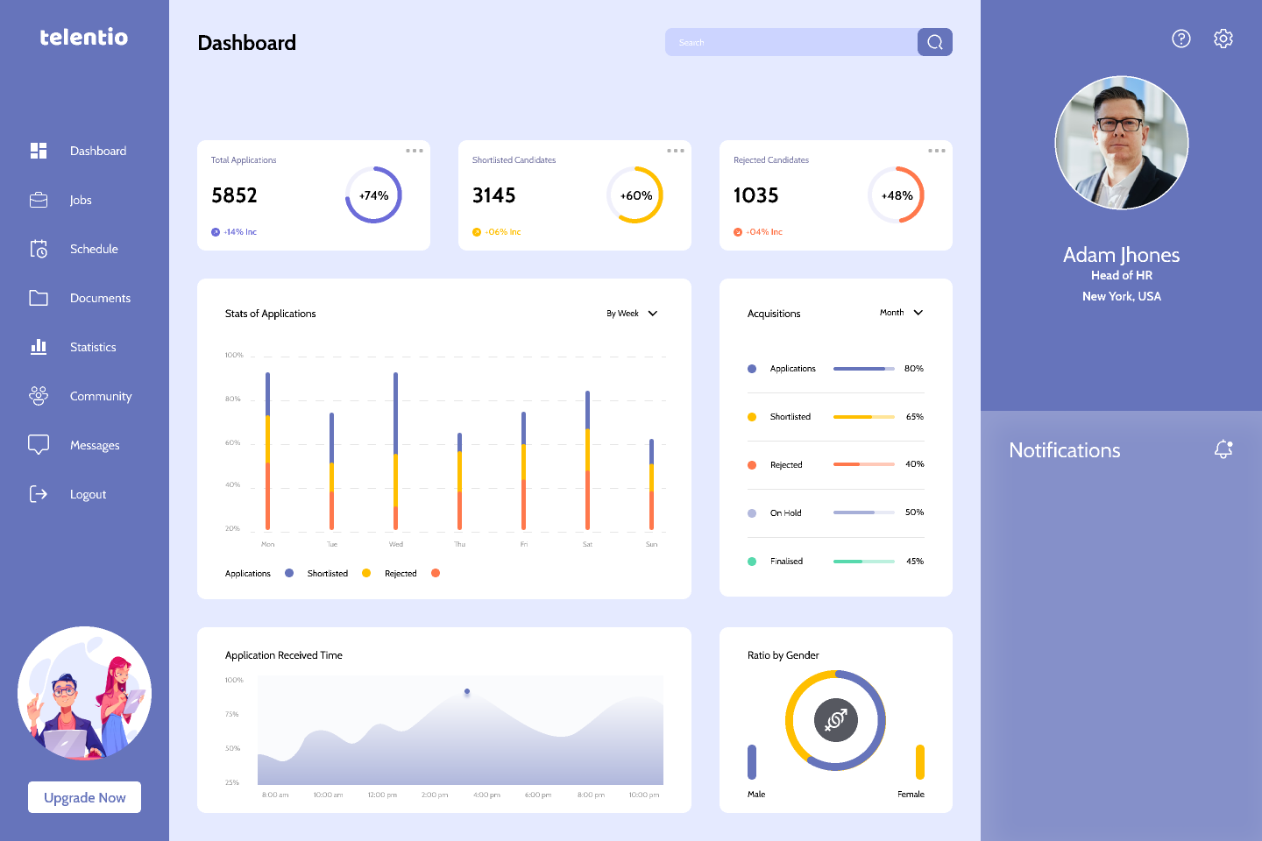This screenshot has height=841, width=1262.
Task: Click the data point on received time chart
Action: click(467, 691)
